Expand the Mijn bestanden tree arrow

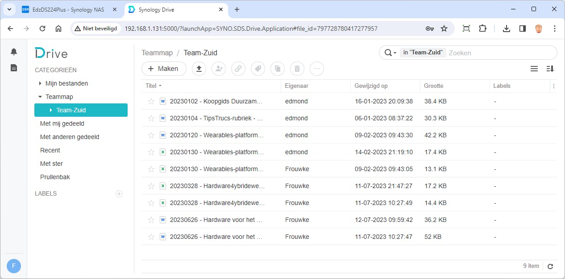click(40, 83)
